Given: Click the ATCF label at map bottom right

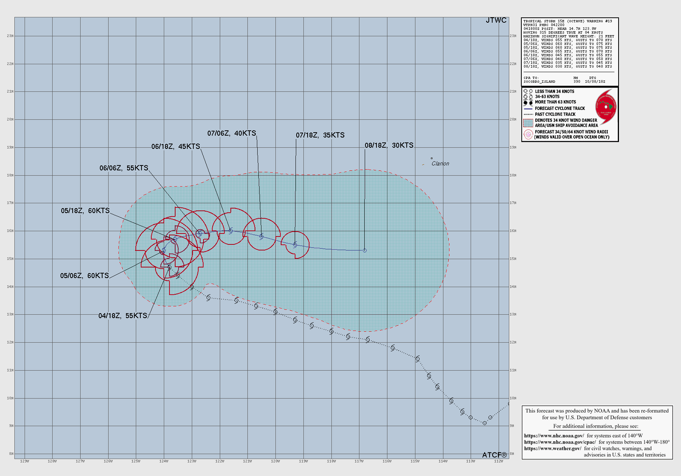Looking at the screenshot, I should (494, 455).
